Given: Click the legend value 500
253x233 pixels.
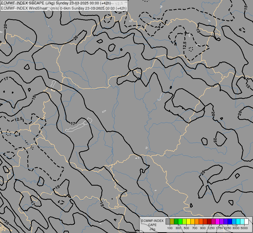Looking at the screenshot, I should coord(186,228).
